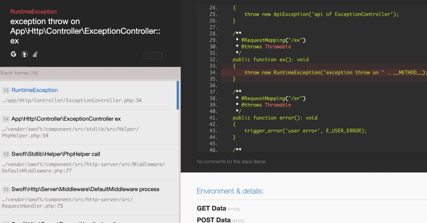
Task: Click line 39 @throws Throwable annotation
Action: [263, 105]
